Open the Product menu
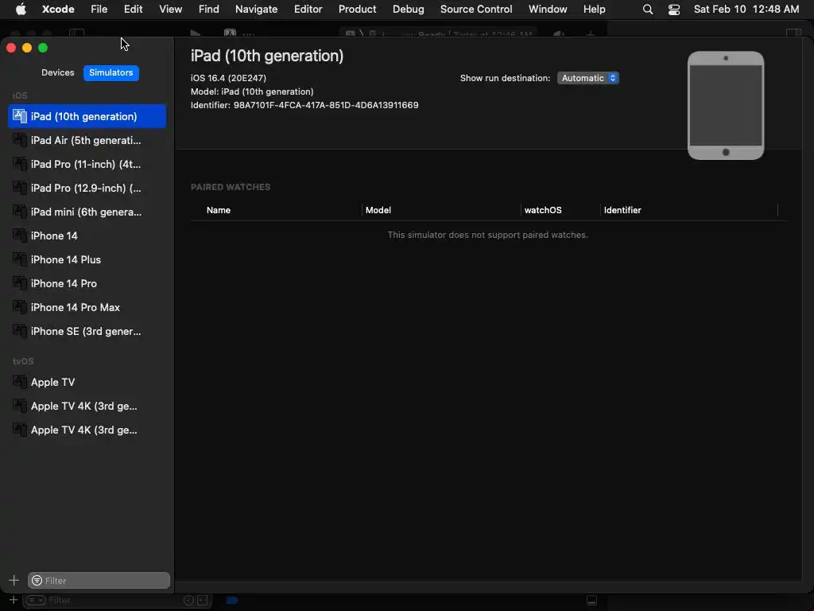This screenshot has height=611, width=814. pyautogui.click(x=357, y=9)
